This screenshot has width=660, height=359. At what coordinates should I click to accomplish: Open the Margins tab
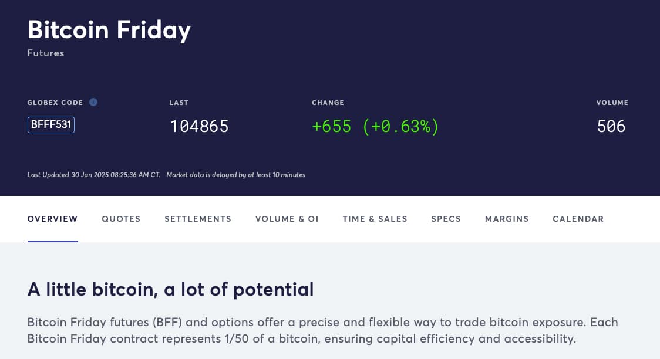click(x=507, y=219)
